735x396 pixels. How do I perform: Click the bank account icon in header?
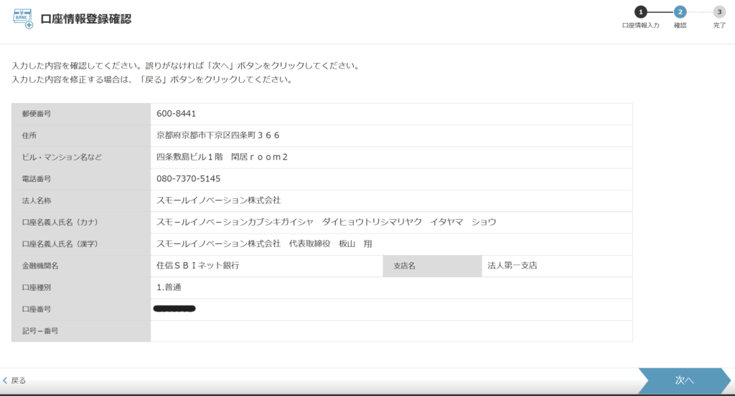pyautogui.click(x=23, y=19)
